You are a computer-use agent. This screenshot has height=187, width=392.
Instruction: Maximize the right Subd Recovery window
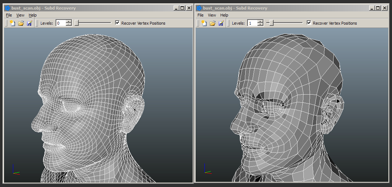coord(378,8)
